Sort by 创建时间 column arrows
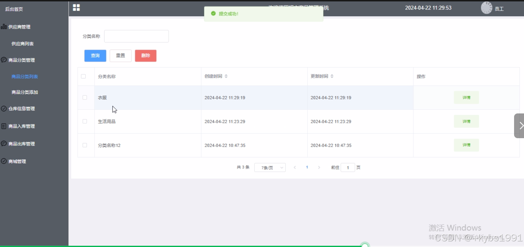The image size is (524, 247). [226, 76]
